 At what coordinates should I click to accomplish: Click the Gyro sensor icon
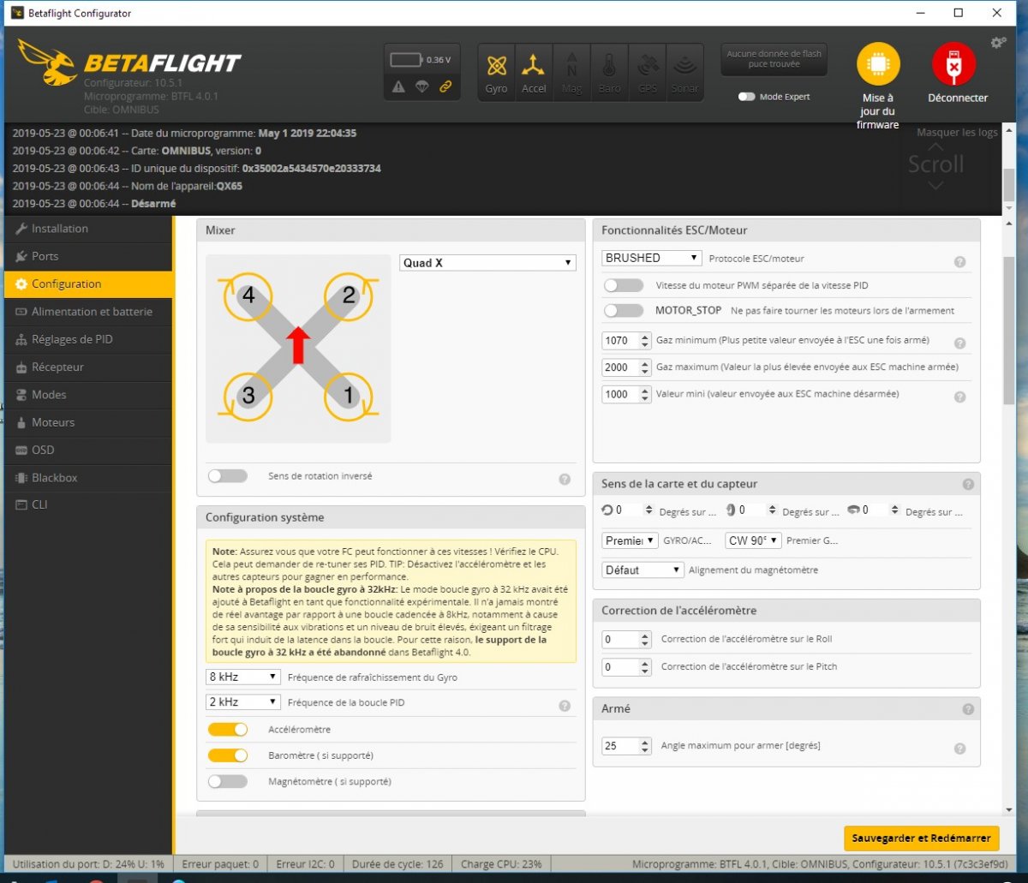tap(496, 67)
